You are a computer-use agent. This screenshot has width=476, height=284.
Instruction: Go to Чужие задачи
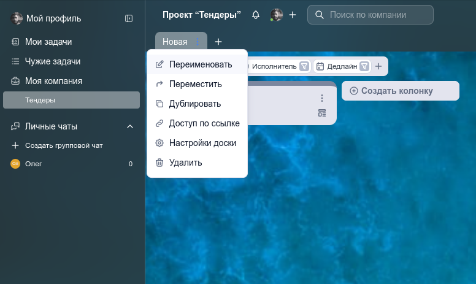53,61
